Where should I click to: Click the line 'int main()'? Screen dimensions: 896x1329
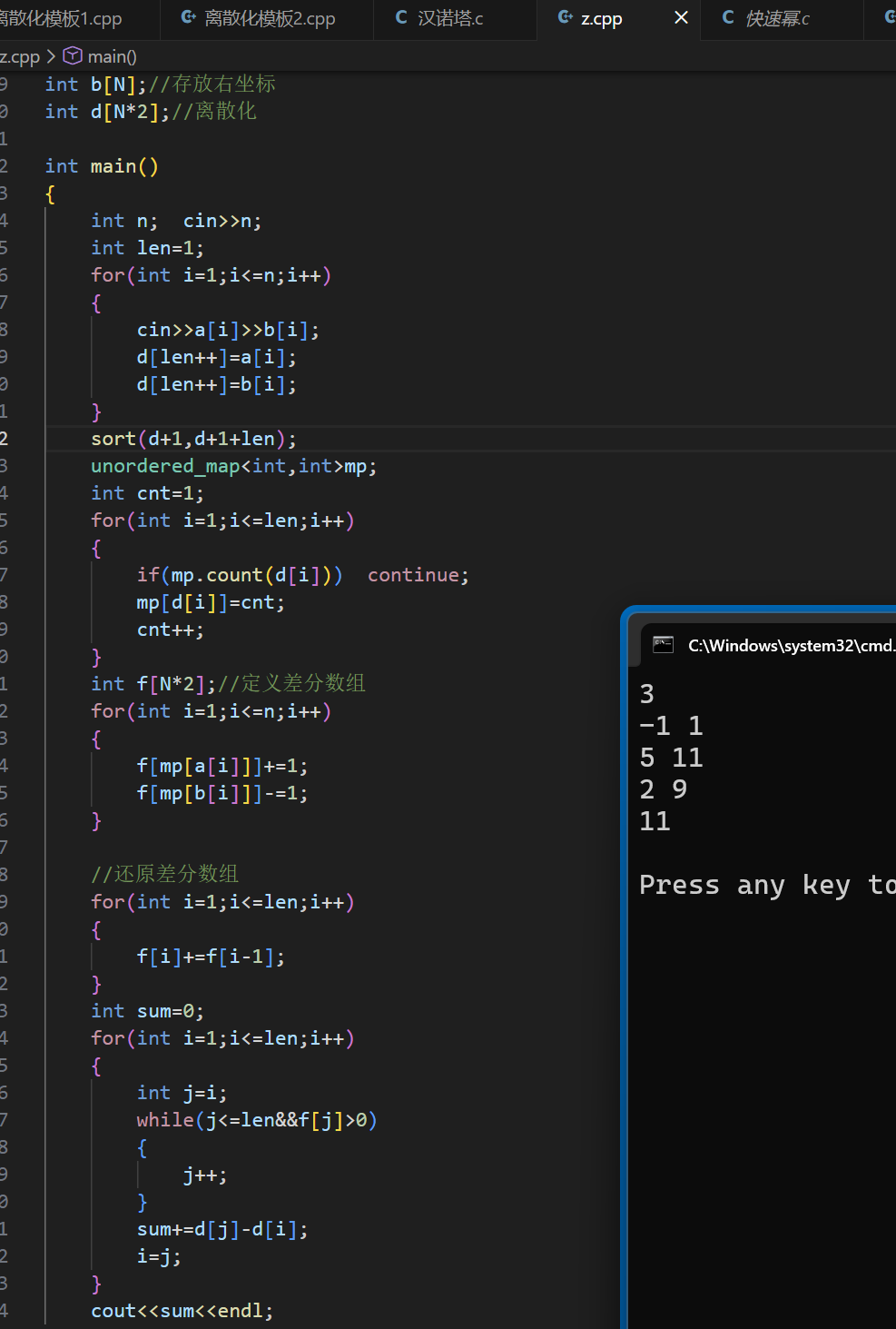102,166
